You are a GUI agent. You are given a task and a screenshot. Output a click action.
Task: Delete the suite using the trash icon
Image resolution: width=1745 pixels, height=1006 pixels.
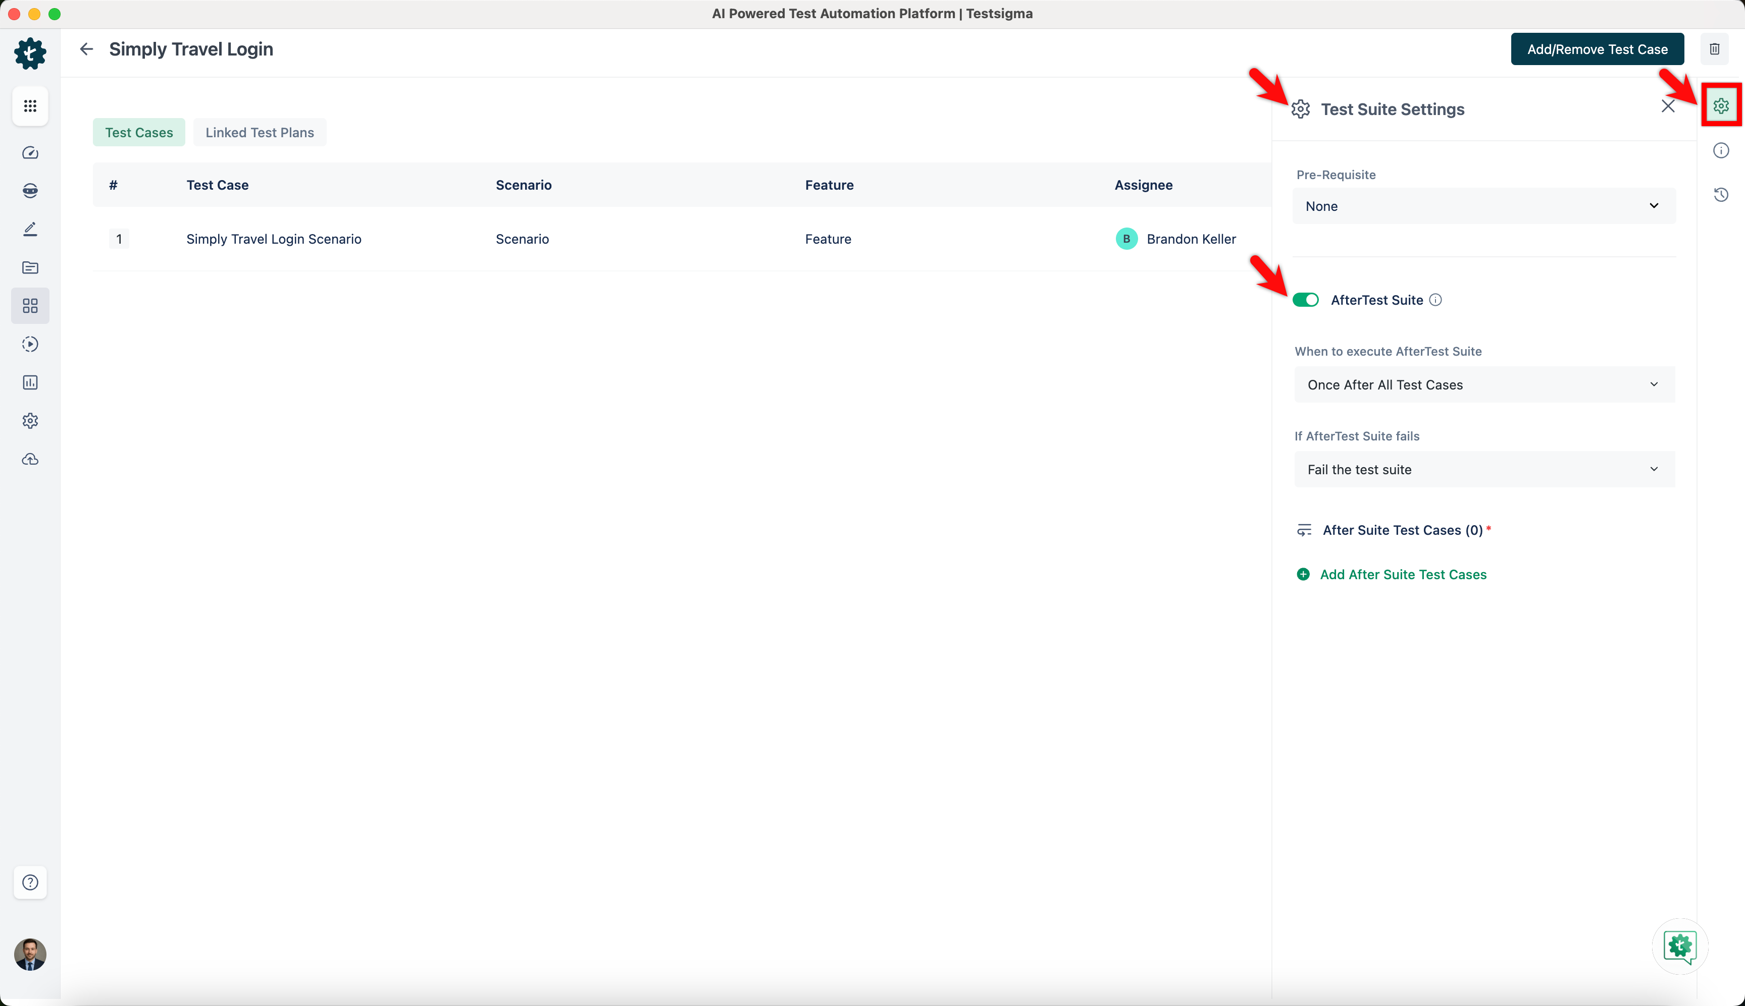click(1714, 48)
